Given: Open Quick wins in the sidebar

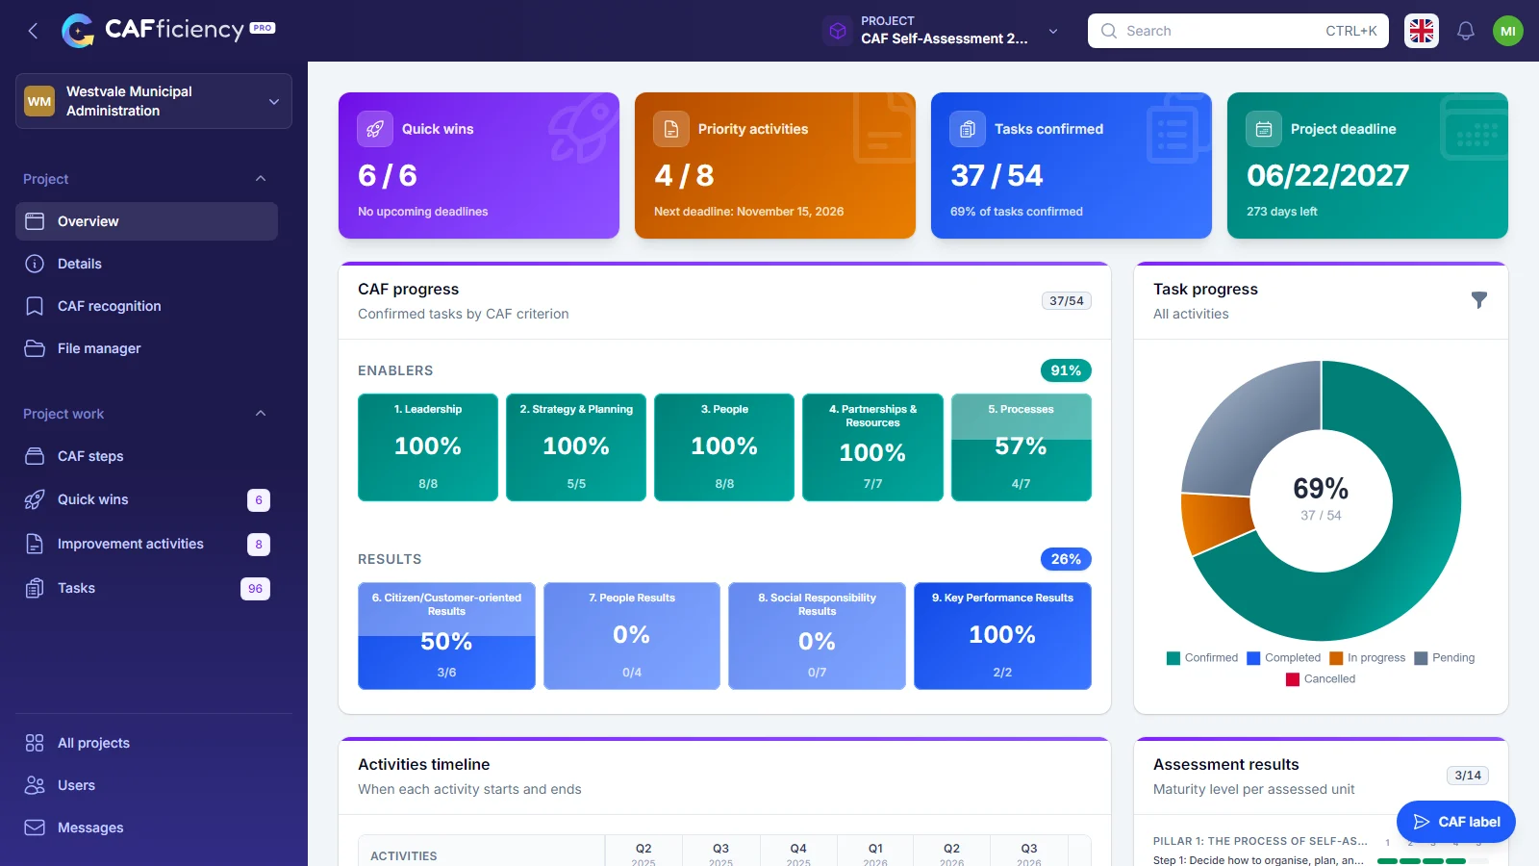Looking at the screenshot, I should pyautogui.click(x=146, y=499).
